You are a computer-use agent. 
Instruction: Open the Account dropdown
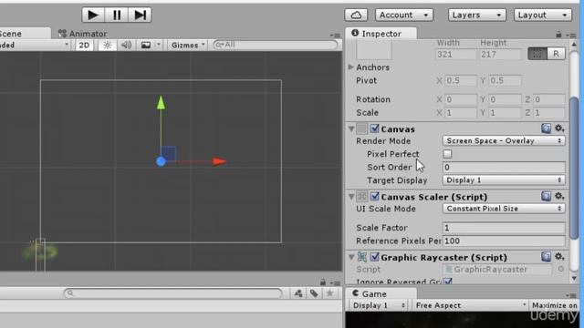tap(403, 15)
